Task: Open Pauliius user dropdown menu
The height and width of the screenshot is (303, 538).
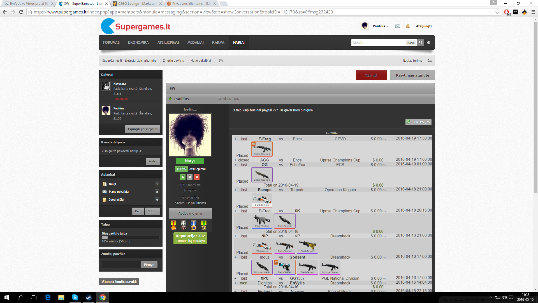Action: coord(381,26)
